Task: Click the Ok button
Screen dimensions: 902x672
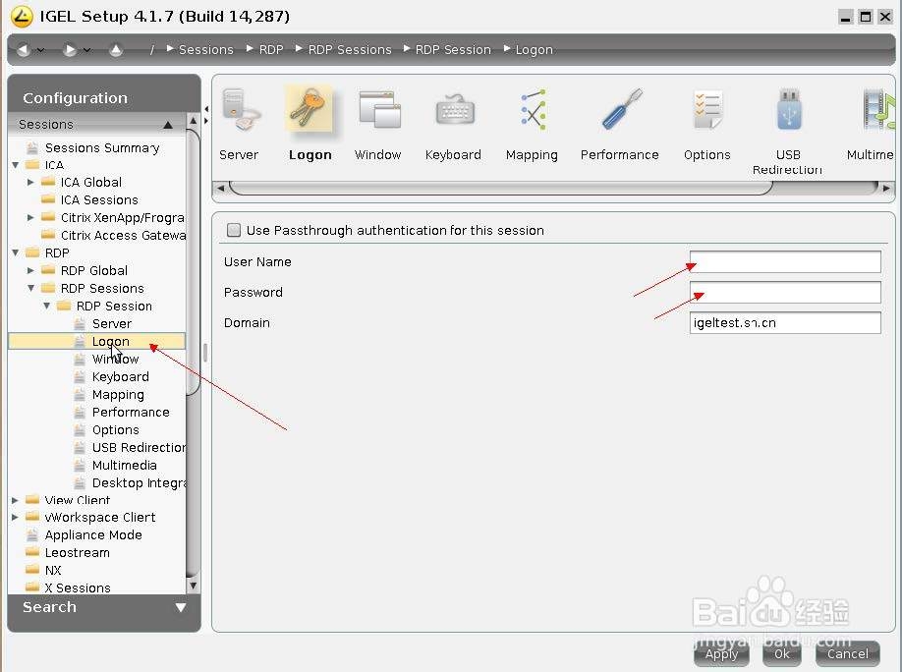Action: point(782,653)
